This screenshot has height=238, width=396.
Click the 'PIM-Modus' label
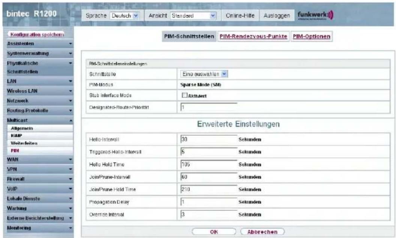click(101, 85)
